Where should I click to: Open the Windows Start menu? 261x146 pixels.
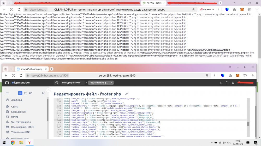coord(4,143)
